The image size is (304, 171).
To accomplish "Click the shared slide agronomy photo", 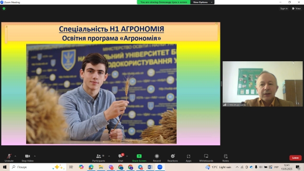I will tap(101, 94).
